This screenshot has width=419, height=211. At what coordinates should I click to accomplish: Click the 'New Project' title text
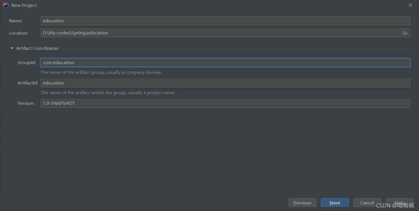coord(24,5)
